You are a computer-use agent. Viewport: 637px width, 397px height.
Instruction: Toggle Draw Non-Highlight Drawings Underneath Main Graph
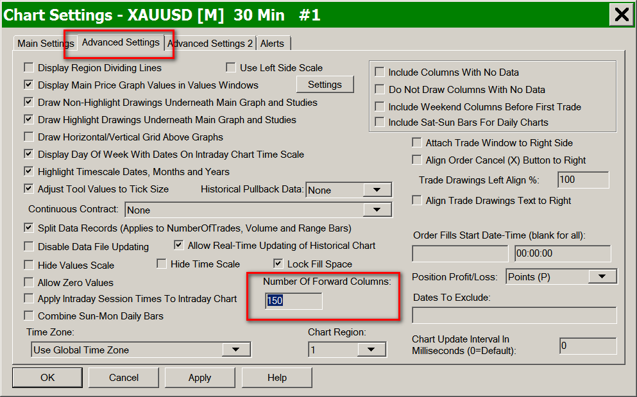29,102
